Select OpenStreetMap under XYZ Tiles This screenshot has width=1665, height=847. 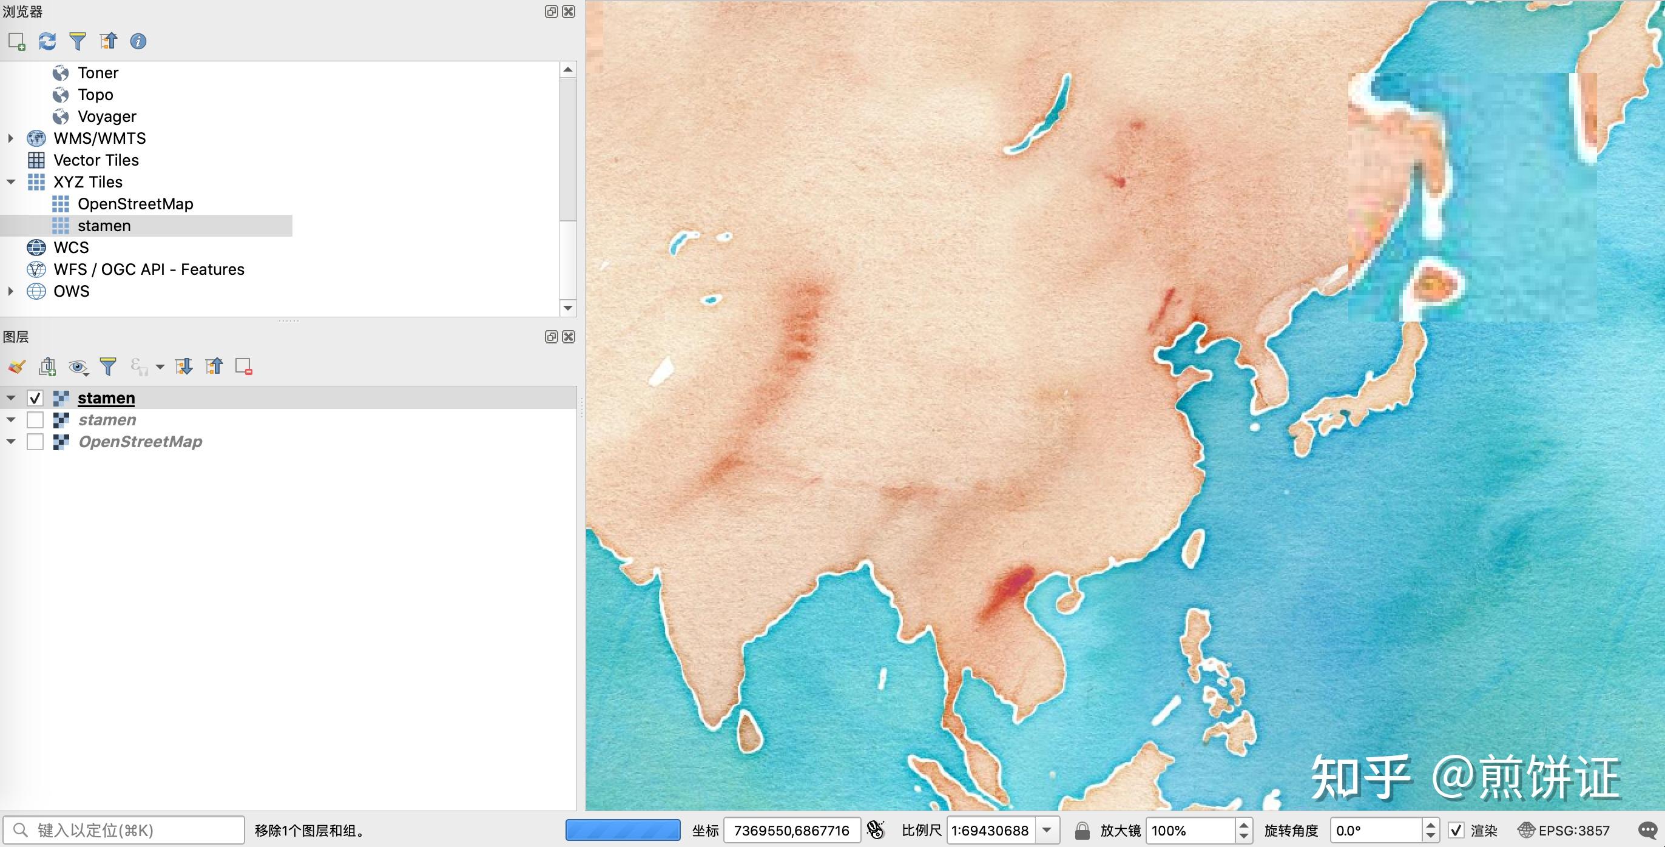click(x=135, y=204)
